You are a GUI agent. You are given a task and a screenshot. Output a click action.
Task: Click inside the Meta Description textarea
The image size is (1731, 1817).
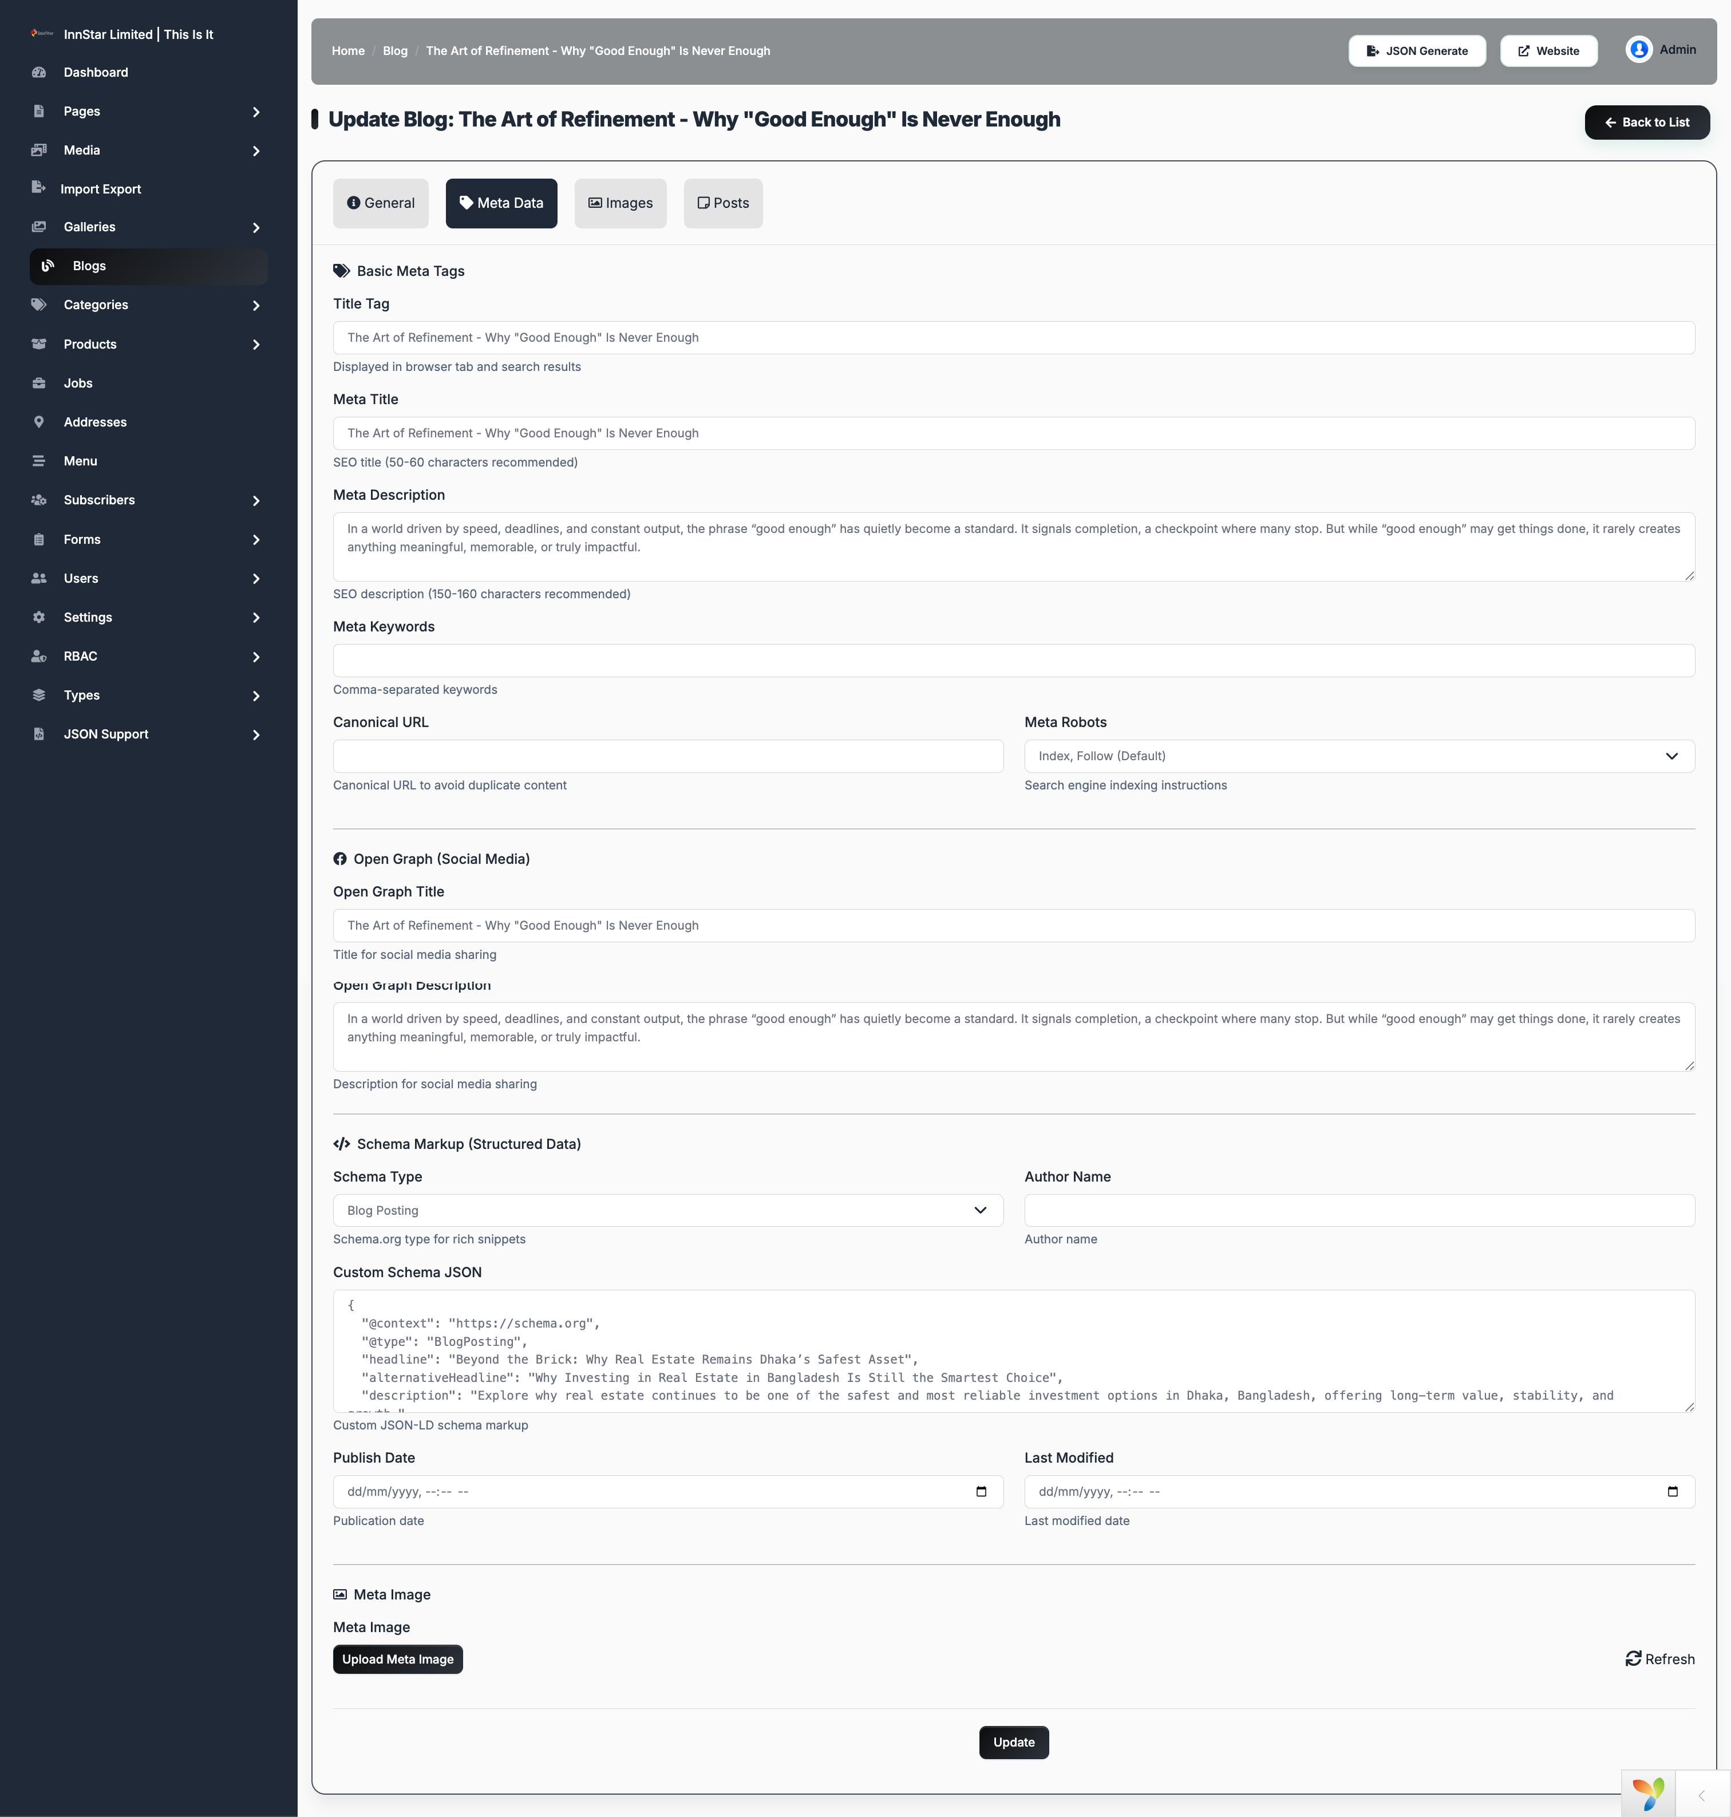(x=1013, y=546)
